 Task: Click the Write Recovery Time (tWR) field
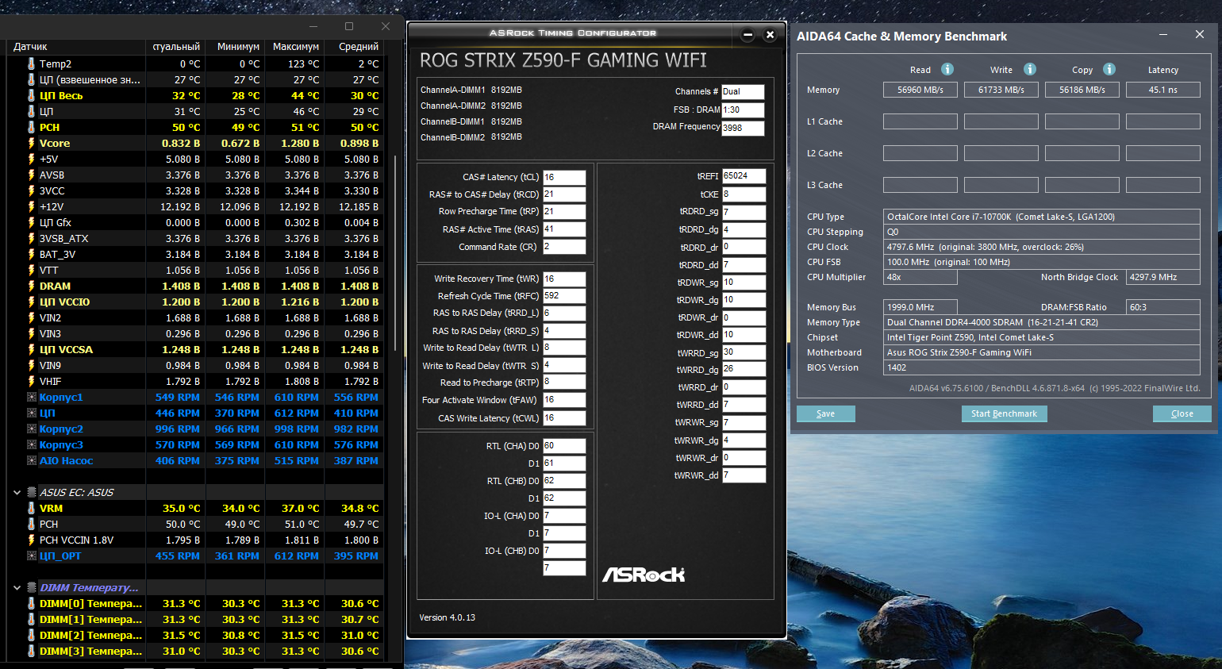tap(564, 279)
